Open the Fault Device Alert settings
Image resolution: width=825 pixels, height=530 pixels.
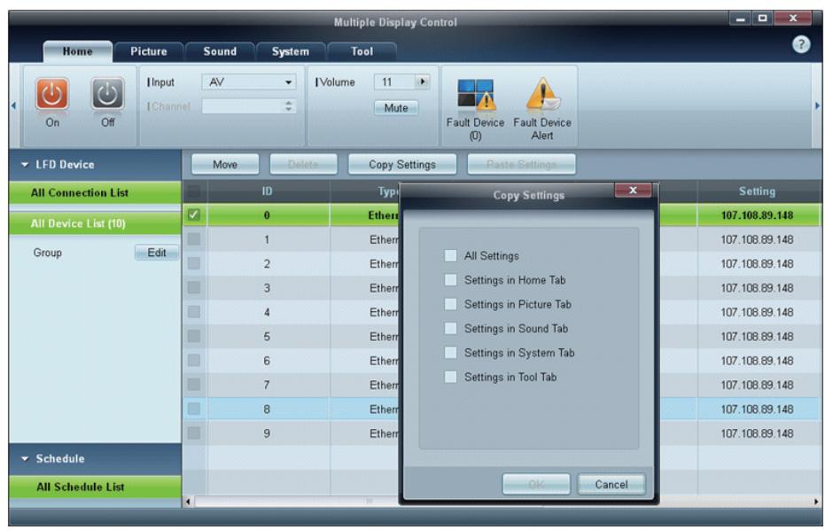tap(542, 110)
